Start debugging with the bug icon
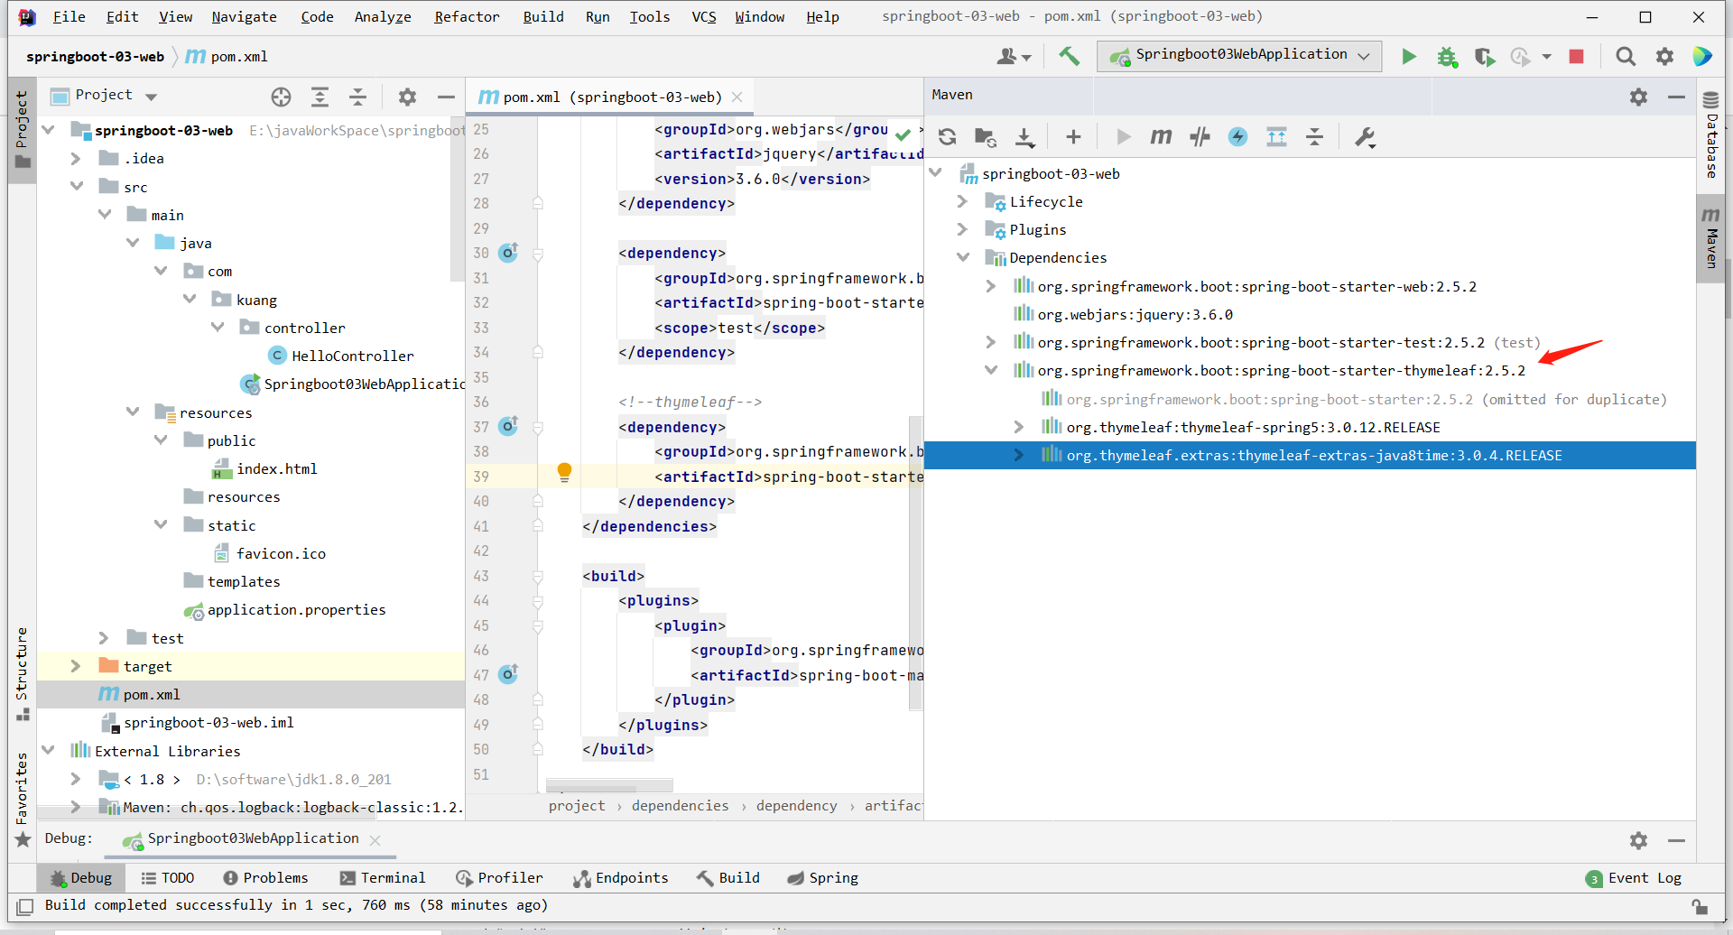The width and height of the screenshot is (1733, 935). [1447, 57]
